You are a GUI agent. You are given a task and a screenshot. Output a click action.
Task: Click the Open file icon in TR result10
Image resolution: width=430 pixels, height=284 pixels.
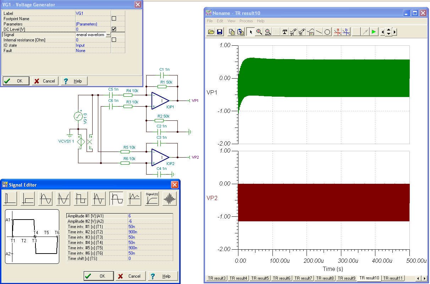click(211, 32)
